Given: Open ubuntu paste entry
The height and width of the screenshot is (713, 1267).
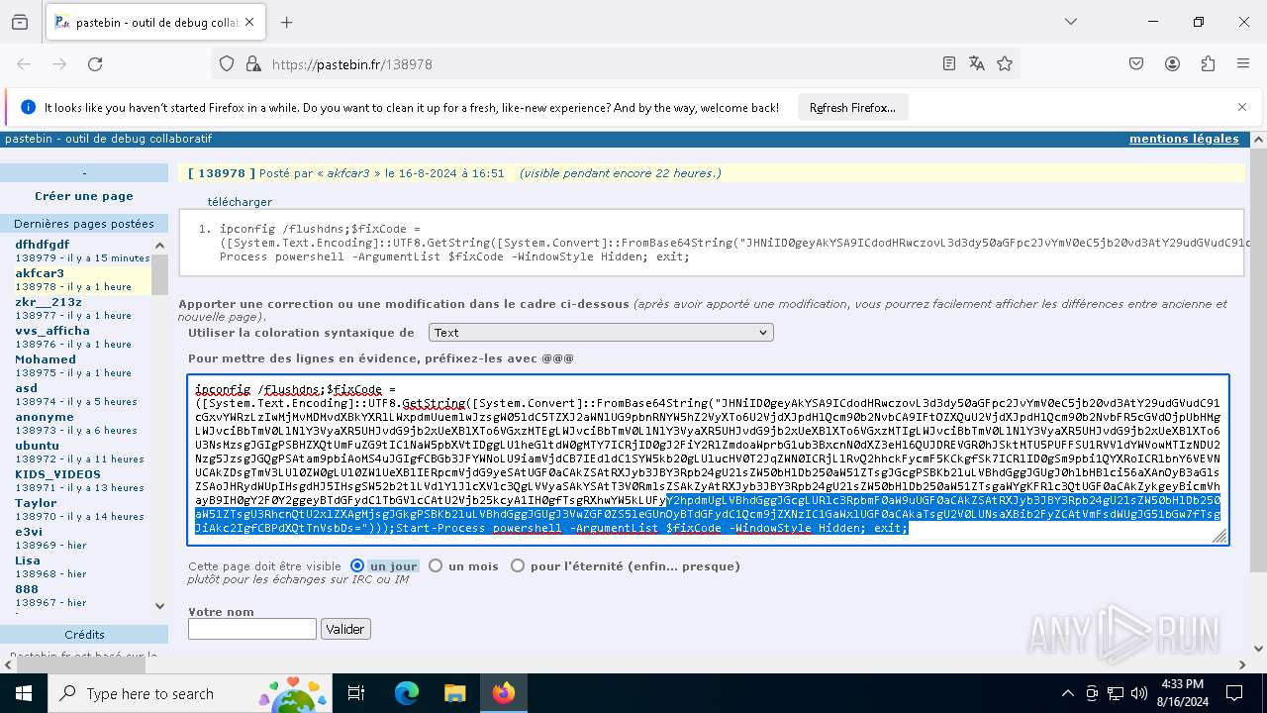Looking at the screenshot, I should click(38, 446).
